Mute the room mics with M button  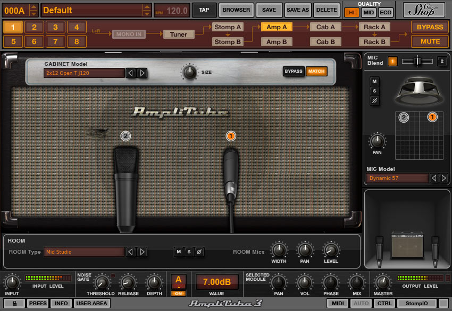[x=179, y=252]
